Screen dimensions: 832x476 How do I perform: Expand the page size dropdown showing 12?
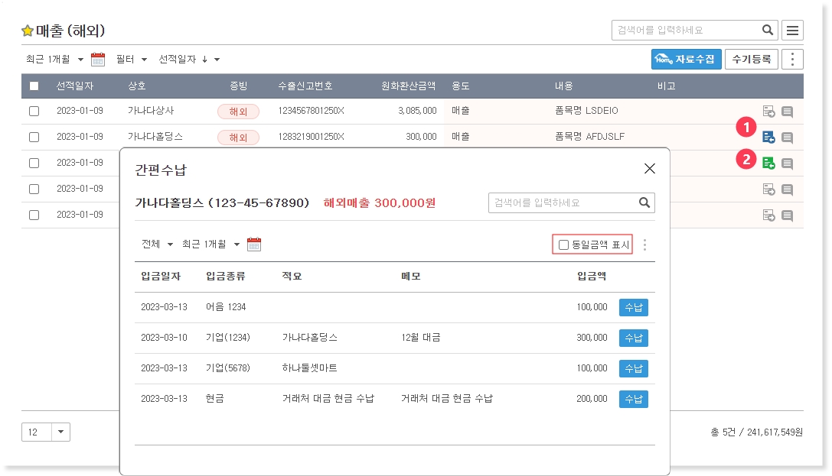pos(61,432)
